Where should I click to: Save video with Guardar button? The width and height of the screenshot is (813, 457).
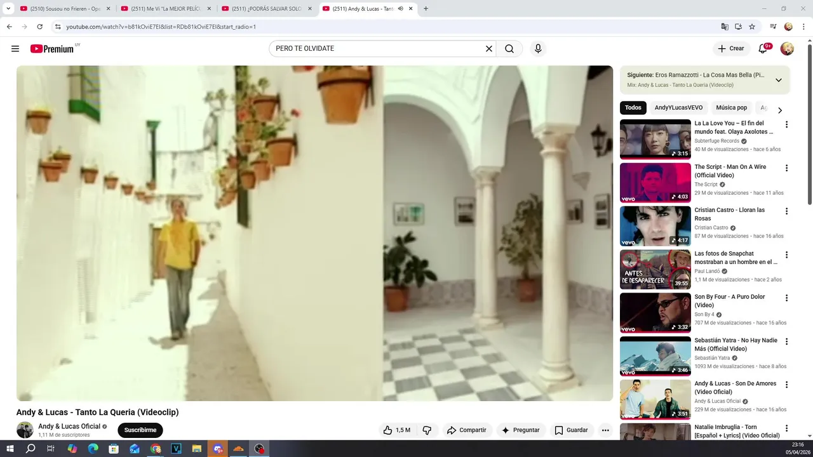click(571, 430)
